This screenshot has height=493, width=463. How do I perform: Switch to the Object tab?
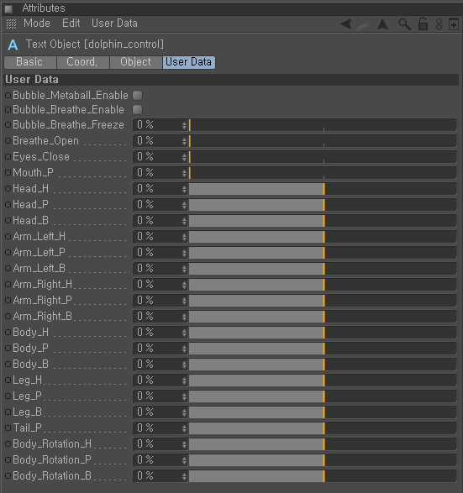tap(136, 62)
